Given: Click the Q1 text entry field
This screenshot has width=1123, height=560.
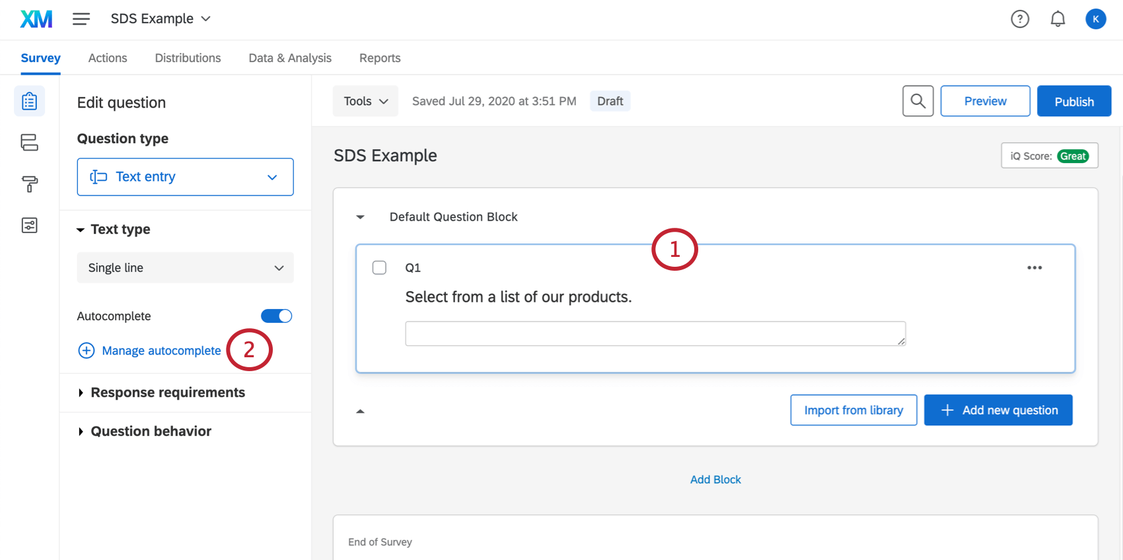Looking at the screenshot, I should (655, 333).
